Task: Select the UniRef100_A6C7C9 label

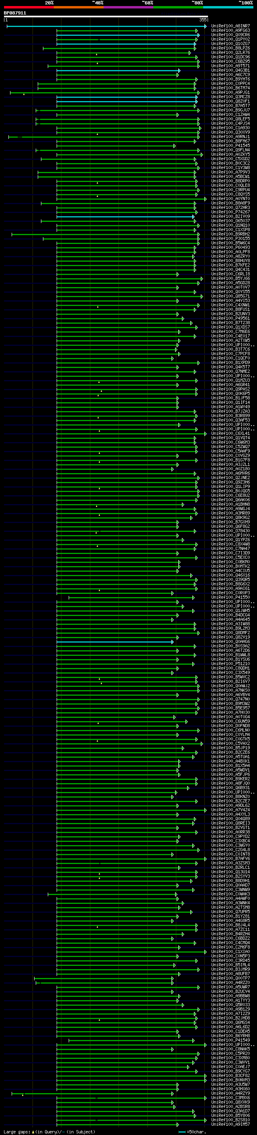Action: pos(230,74)
